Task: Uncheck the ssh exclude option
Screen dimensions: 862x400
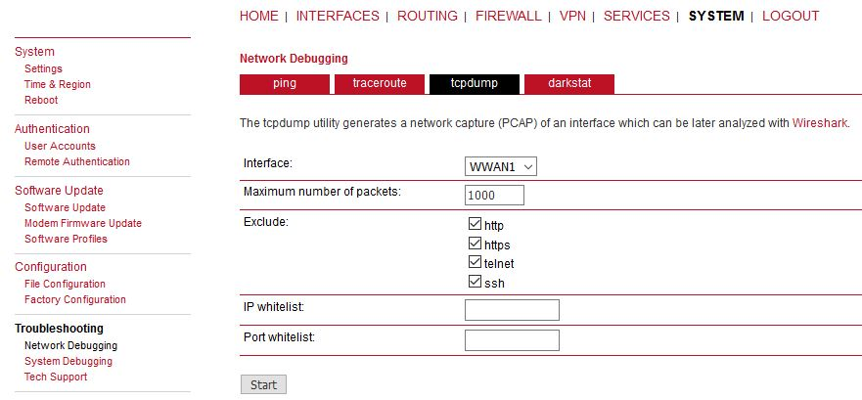Action: (x=476, y=283)
